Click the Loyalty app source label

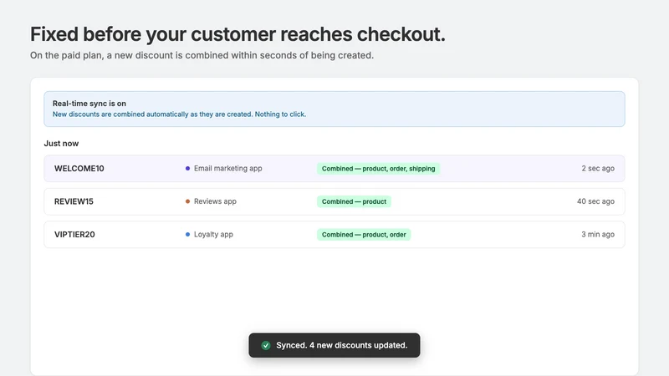point(213,235)
